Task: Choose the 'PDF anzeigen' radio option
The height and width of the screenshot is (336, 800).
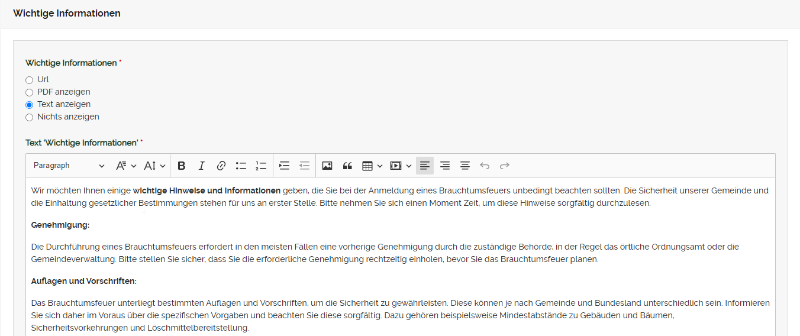Action: [x=30, y=92]
